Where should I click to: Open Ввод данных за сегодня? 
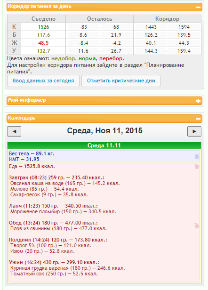point(43,81)
